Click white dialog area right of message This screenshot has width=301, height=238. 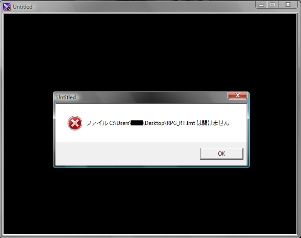click(238, 123)
